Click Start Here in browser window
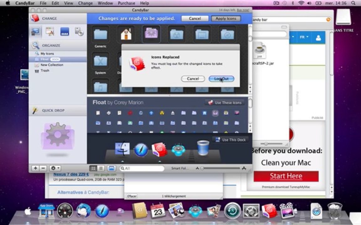361x225 pixels. pos(286,176)
